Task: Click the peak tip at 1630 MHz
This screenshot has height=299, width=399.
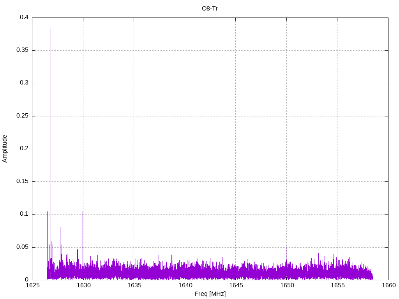Action: 83,211
